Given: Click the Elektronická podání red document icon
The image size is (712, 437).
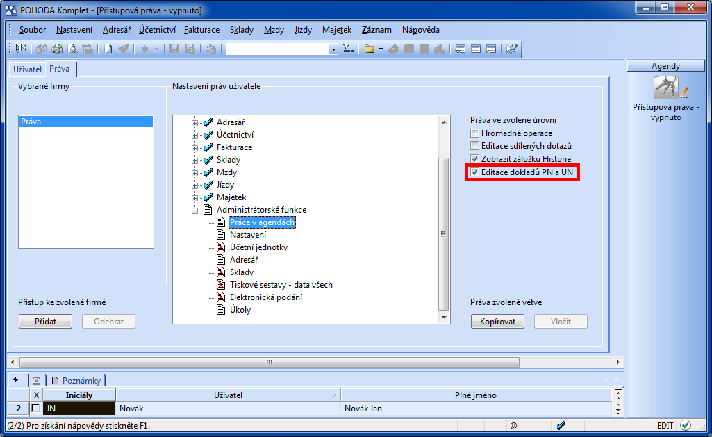Looking at the screenshot, I should (x=221, y=297).
